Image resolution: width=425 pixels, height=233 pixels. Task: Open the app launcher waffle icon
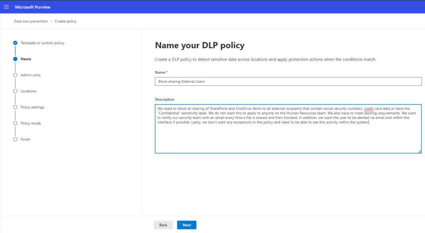6,7
